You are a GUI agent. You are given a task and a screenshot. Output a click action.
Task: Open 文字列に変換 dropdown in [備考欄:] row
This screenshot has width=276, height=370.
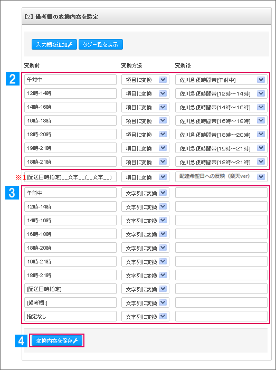pos(145,302)
